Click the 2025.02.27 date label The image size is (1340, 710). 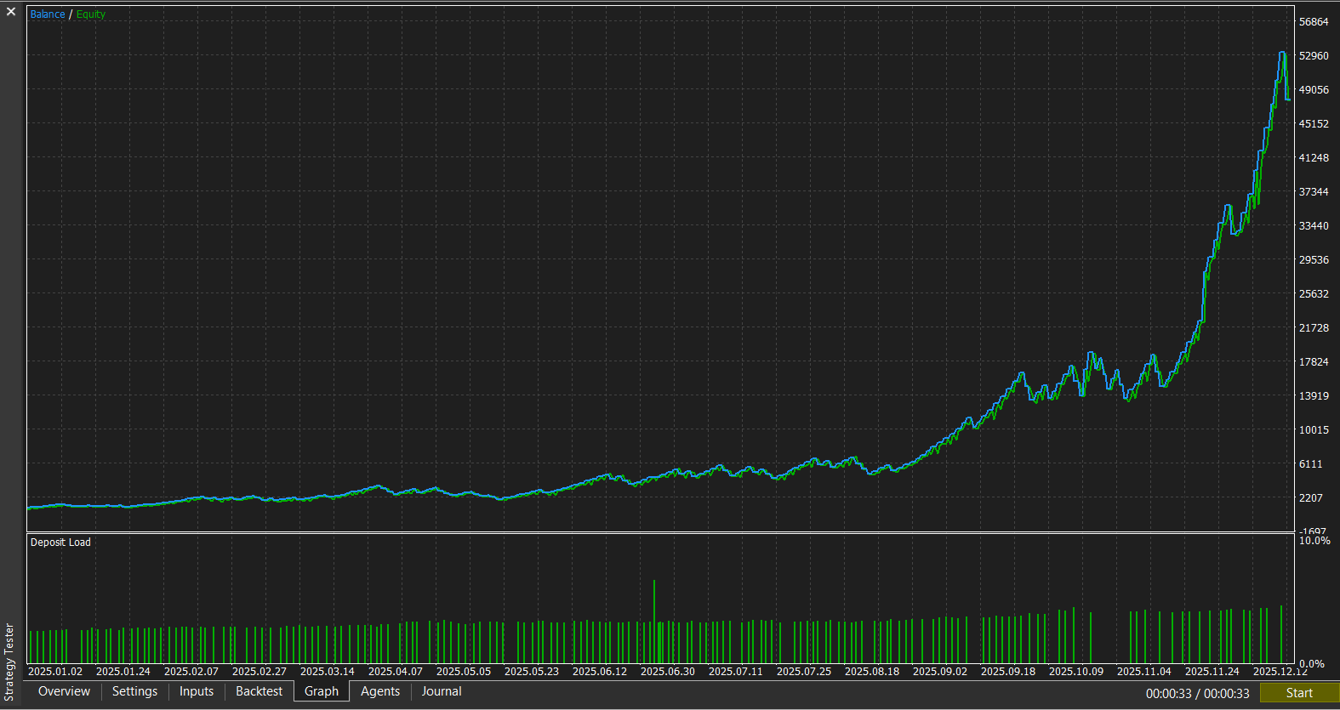pyautogui.click(x=259, y=672)
